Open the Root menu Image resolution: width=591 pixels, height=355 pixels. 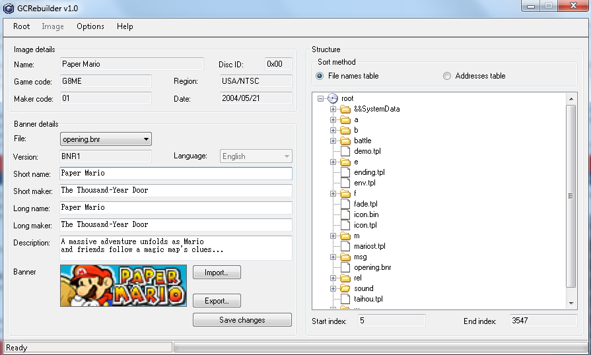click(x=22, y=26)
